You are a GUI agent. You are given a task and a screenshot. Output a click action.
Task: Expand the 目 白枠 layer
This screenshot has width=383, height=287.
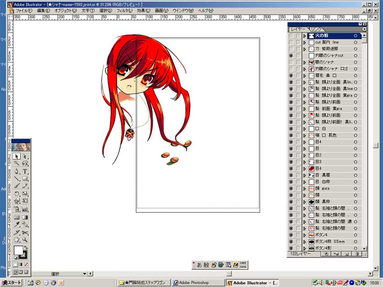pos(305,182)
